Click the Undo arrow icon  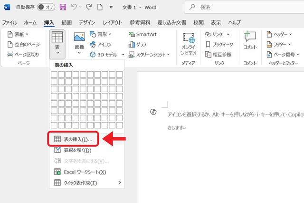74,7
